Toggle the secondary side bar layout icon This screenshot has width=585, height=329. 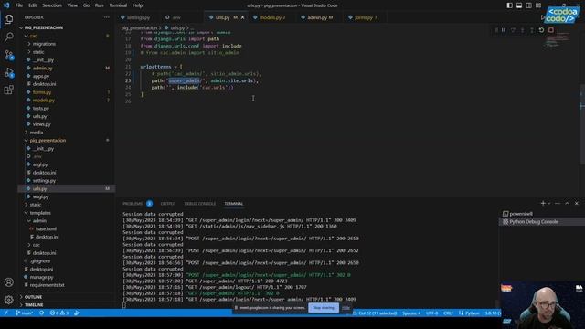tap(528, 5)
